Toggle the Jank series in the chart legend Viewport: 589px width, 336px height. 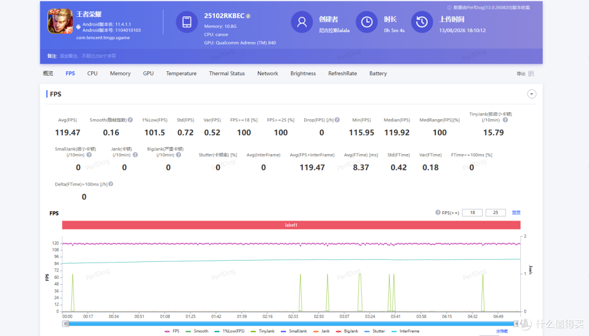(x=321, y=331)
